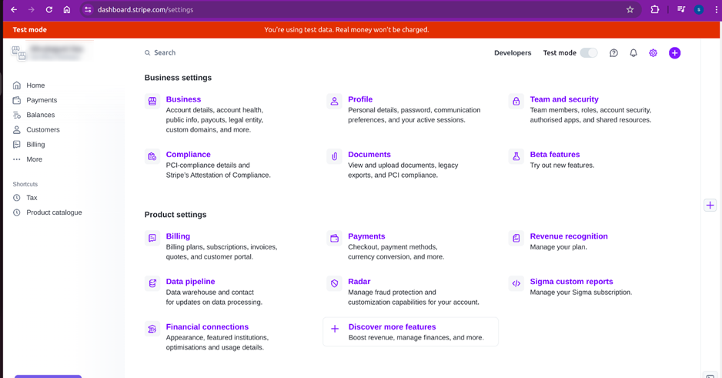
Task: Open Chrome's three-dot menu
Action: pos(715,10)
